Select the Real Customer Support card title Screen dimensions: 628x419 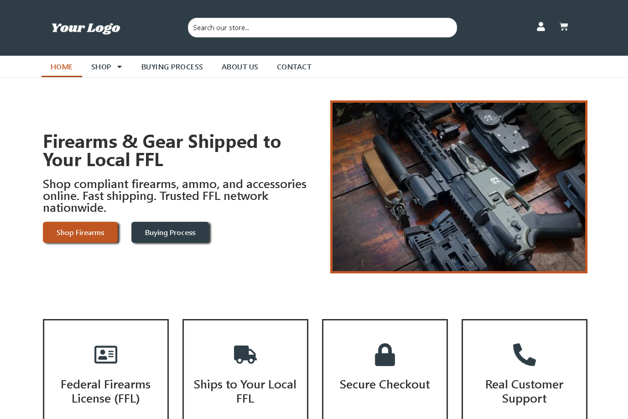coord(524,392)
